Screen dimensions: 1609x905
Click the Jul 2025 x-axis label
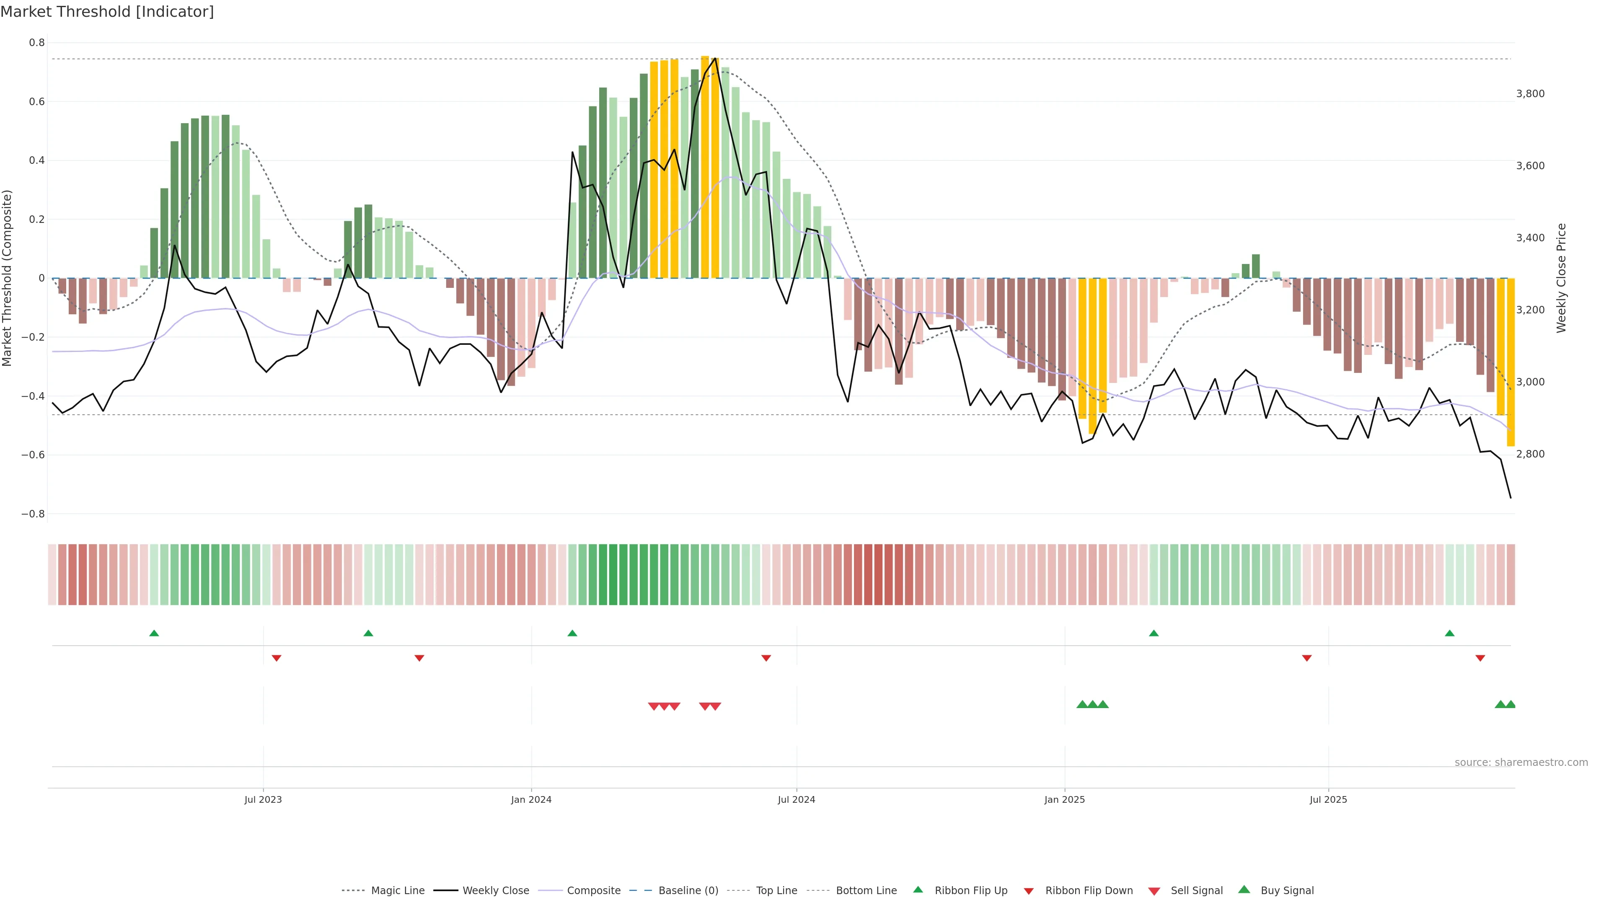(1328, 799)
